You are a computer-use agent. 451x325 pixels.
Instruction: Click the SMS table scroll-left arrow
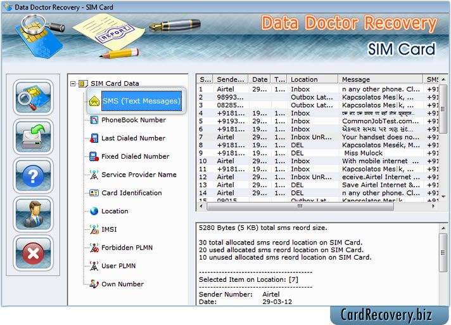point(201,206)
